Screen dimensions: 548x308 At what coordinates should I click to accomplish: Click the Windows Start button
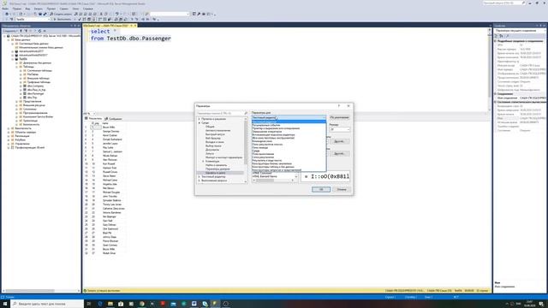pos(5,304)
